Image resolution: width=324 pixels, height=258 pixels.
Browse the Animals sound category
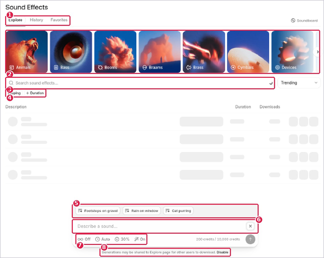[27, 52]
